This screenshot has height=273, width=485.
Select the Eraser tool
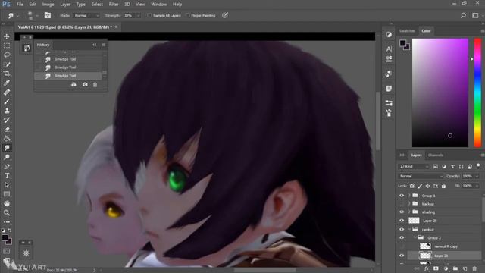pyautogui.click(x=7, y=130)
